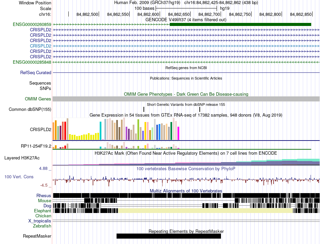The width and height of the screenshot is (320, 244).
Task: Click the CRISPLD2 GTEx expression label
Action: (x=40, y=130)
